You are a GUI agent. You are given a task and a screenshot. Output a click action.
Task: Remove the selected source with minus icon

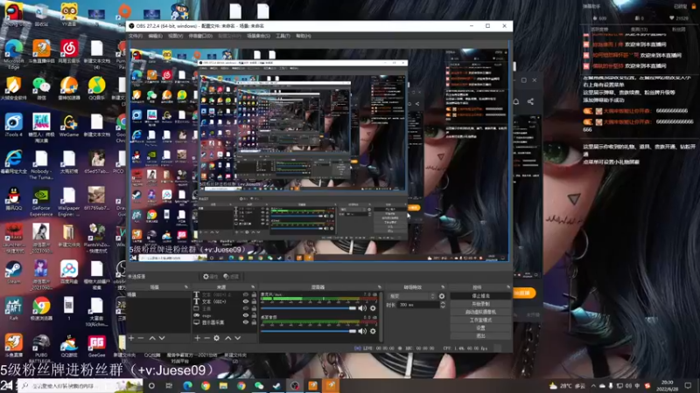pyautogui.click(x=206, y=338)
